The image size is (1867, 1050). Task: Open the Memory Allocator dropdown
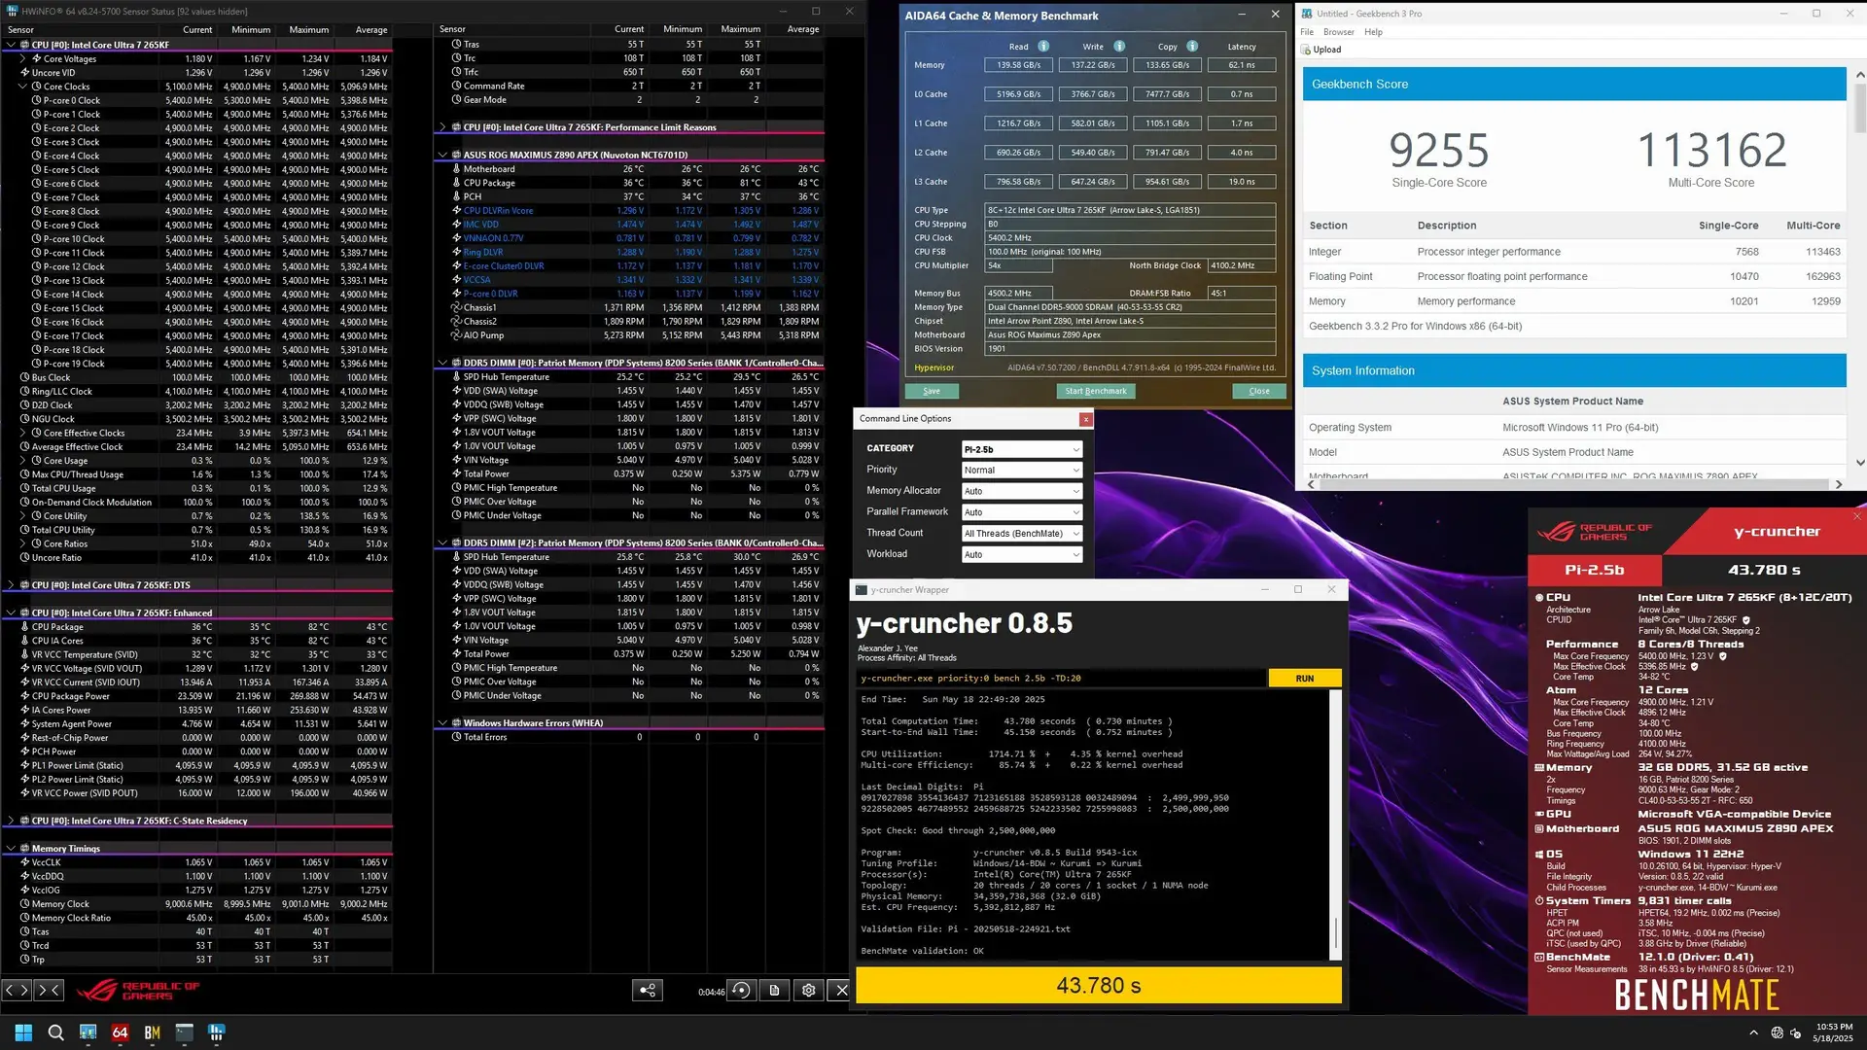point(1021,491)
